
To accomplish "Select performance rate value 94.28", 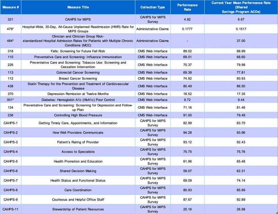I will 187,132.
